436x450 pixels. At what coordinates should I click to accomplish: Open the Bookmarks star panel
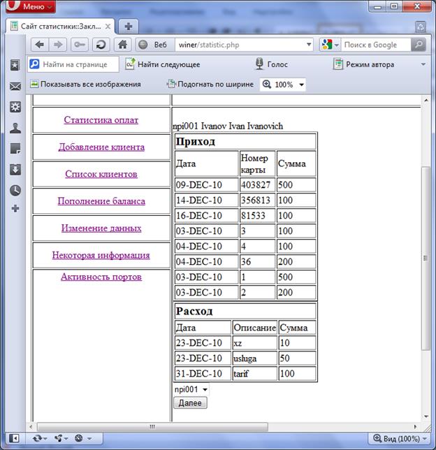[15, 65]
